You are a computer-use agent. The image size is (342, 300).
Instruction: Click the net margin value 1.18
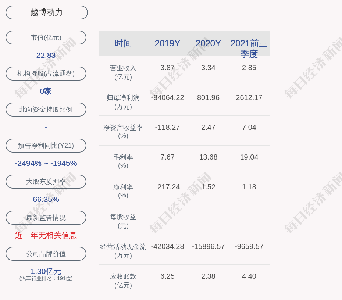click(249, 187)
